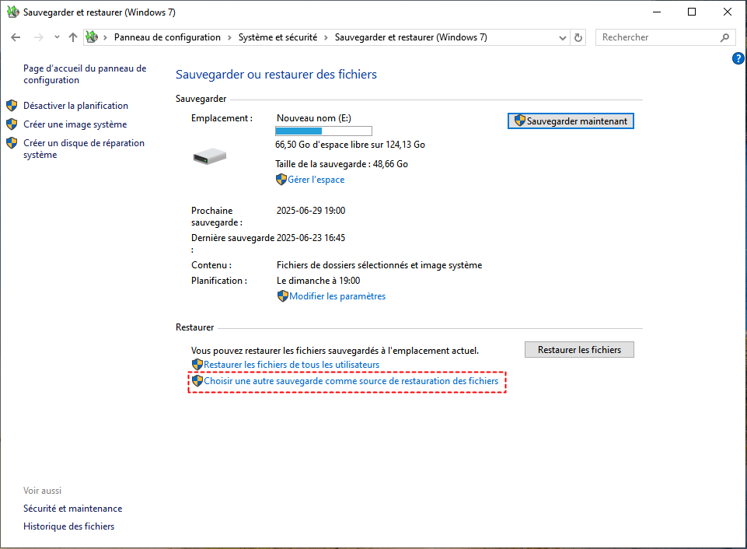Click text 66,50 Go d'espace libre sur 124,13 Go
The height and width of the screenshot is (549, 747).
point(350,145)
